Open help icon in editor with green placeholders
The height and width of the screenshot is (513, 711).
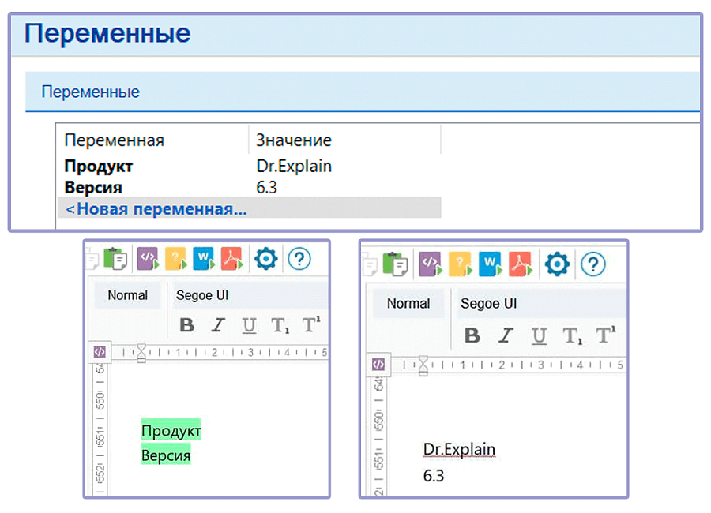(299, 259)
